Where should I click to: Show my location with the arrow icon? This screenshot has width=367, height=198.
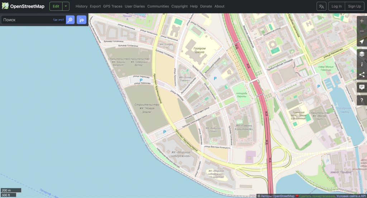coord(362,42)
